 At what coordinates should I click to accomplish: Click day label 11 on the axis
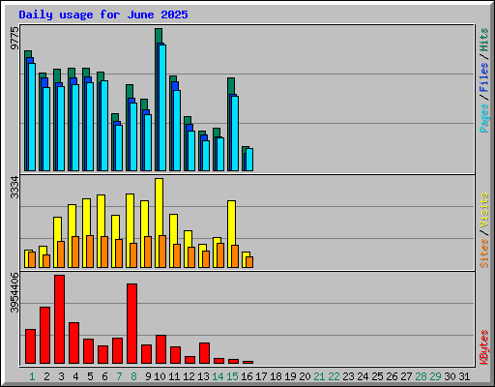click(x=174, y=376)
